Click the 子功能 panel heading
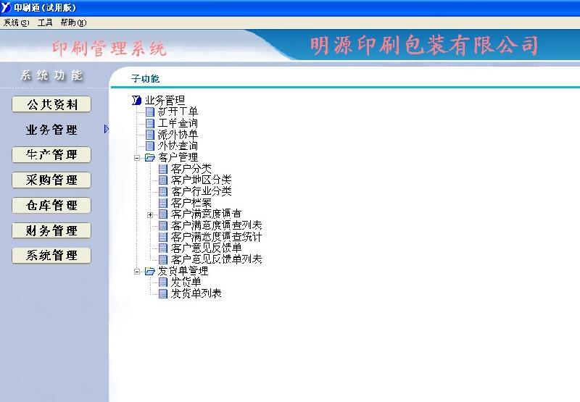The width and height of the screenshot is (580, 402). click(x=146, y=78)
